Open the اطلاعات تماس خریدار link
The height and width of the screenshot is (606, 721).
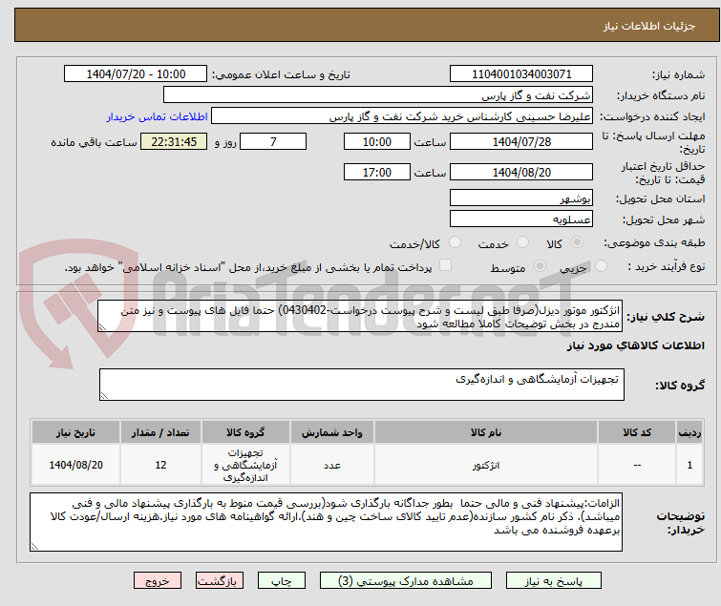click(158, 116)
